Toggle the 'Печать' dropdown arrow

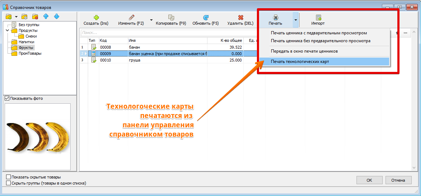[x=296, y=20]
